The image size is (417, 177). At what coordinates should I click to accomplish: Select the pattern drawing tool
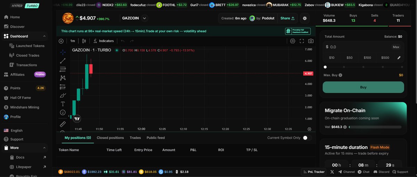pyautogui.click(x=63, y=78)
